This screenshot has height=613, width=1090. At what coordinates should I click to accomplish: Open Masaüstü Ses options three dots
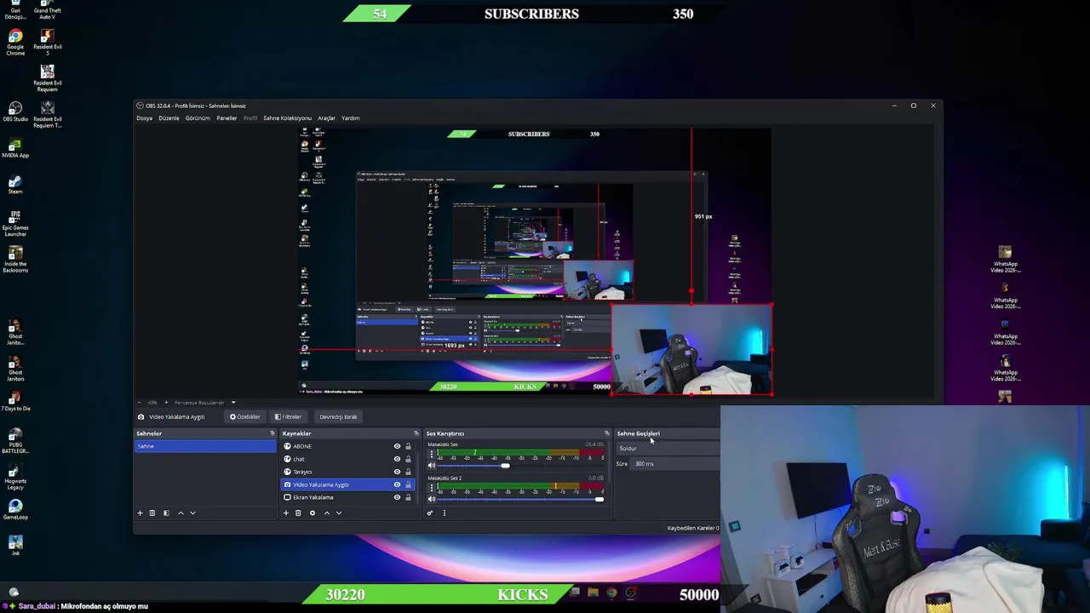tap(432, 454)
